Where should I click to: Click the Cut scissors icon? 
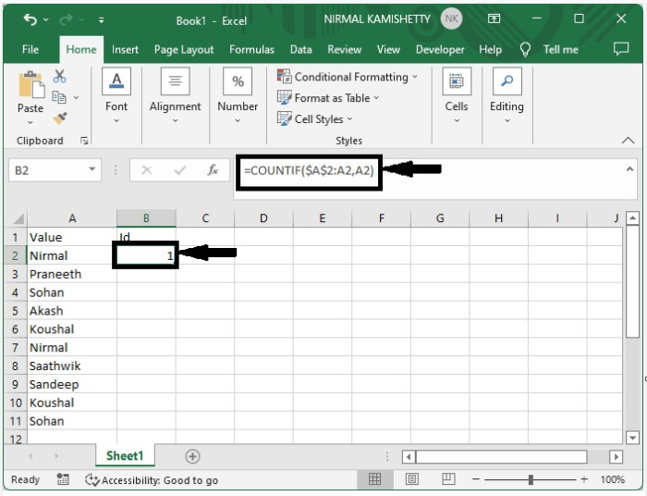click(59, 76)
